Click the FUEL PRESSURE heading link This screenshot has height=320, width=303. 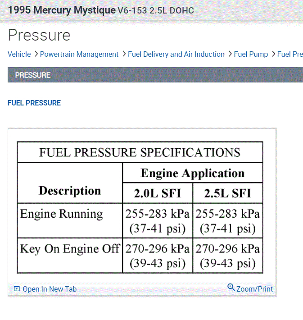(34, 103)
